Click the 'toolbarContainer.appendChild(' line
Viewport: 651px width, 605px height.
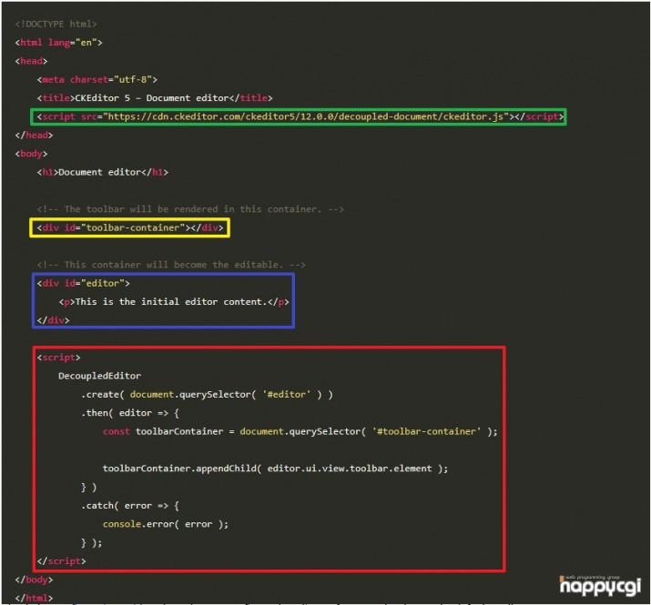[275, 469]
